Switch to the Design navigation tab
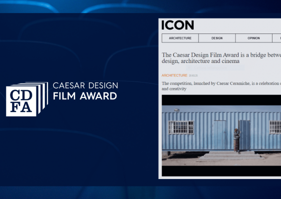 (x=217, y=38)
